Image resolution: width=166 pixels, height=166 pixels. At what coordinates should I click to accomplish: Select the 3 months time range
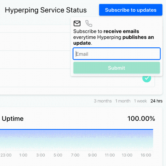coord(103,101)
